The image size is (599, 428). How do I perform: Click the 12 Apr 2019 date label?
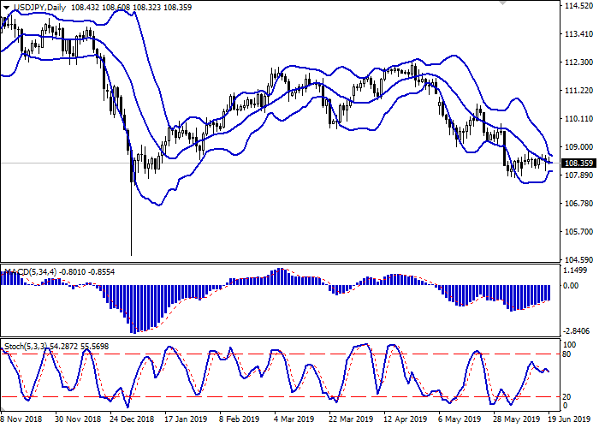406,420
